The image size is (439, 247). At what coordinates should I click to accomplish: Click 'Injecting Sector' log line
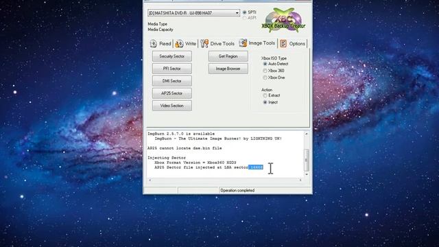[167, 158]
